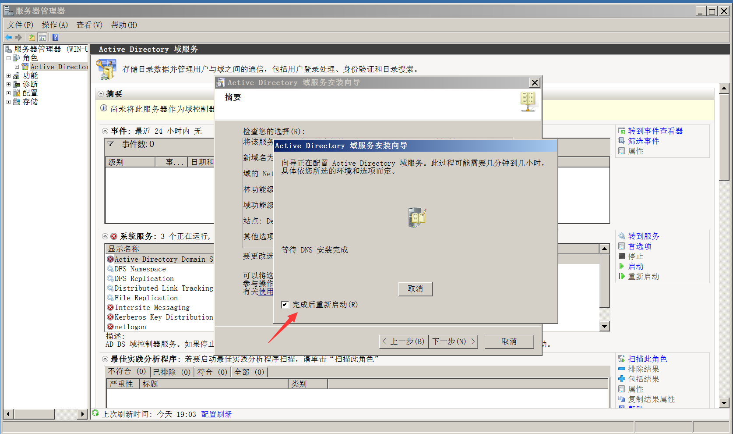
Task: Expand the 功能 (Features) tree node
Action: 8,75
